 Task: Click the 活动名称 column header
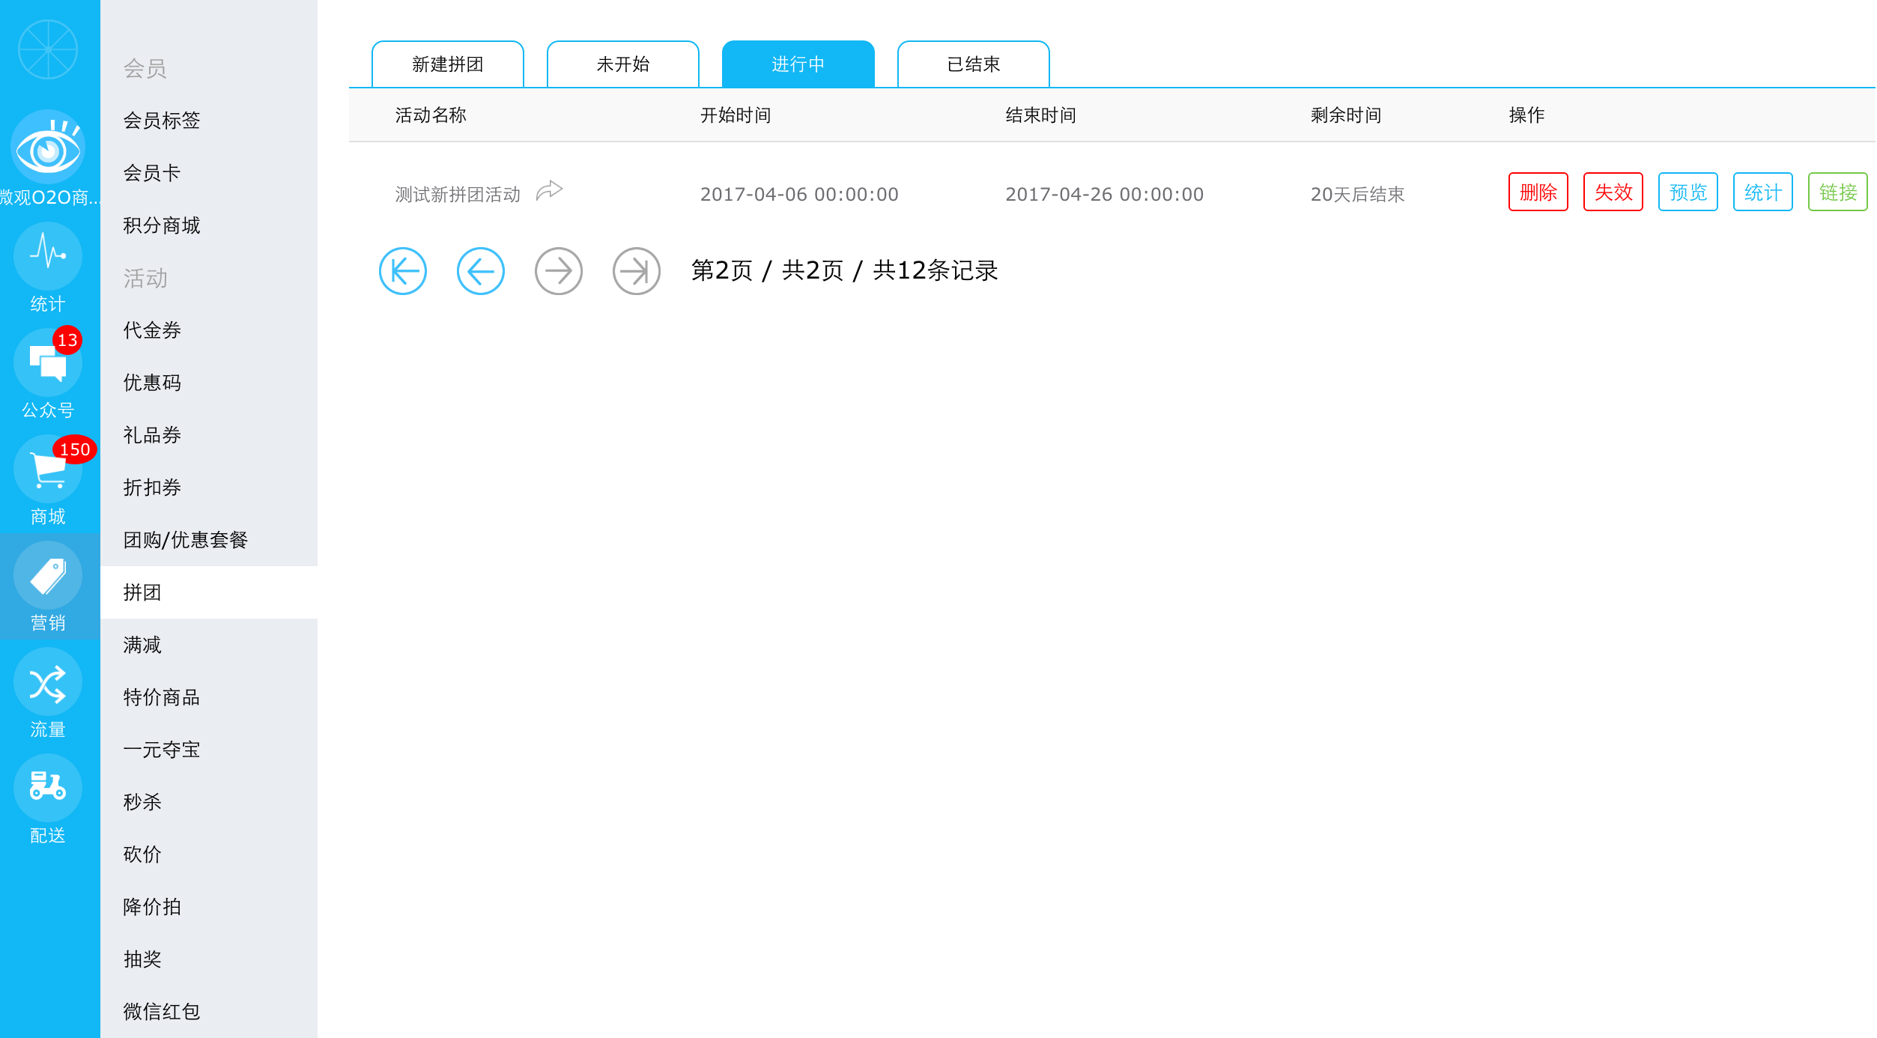coord(431,115)
